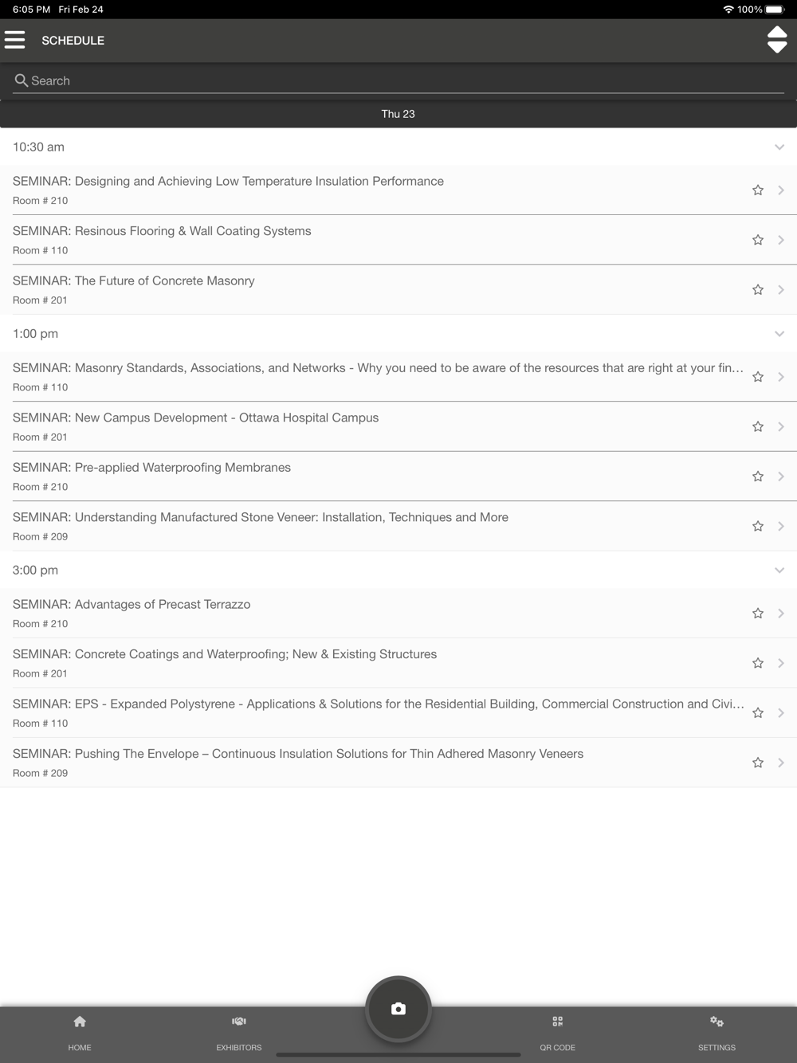Image resolution: width=797 pixels, height=1063 pixels.
Task: Open the Exhibitors tab
Action: point(239,1032)
